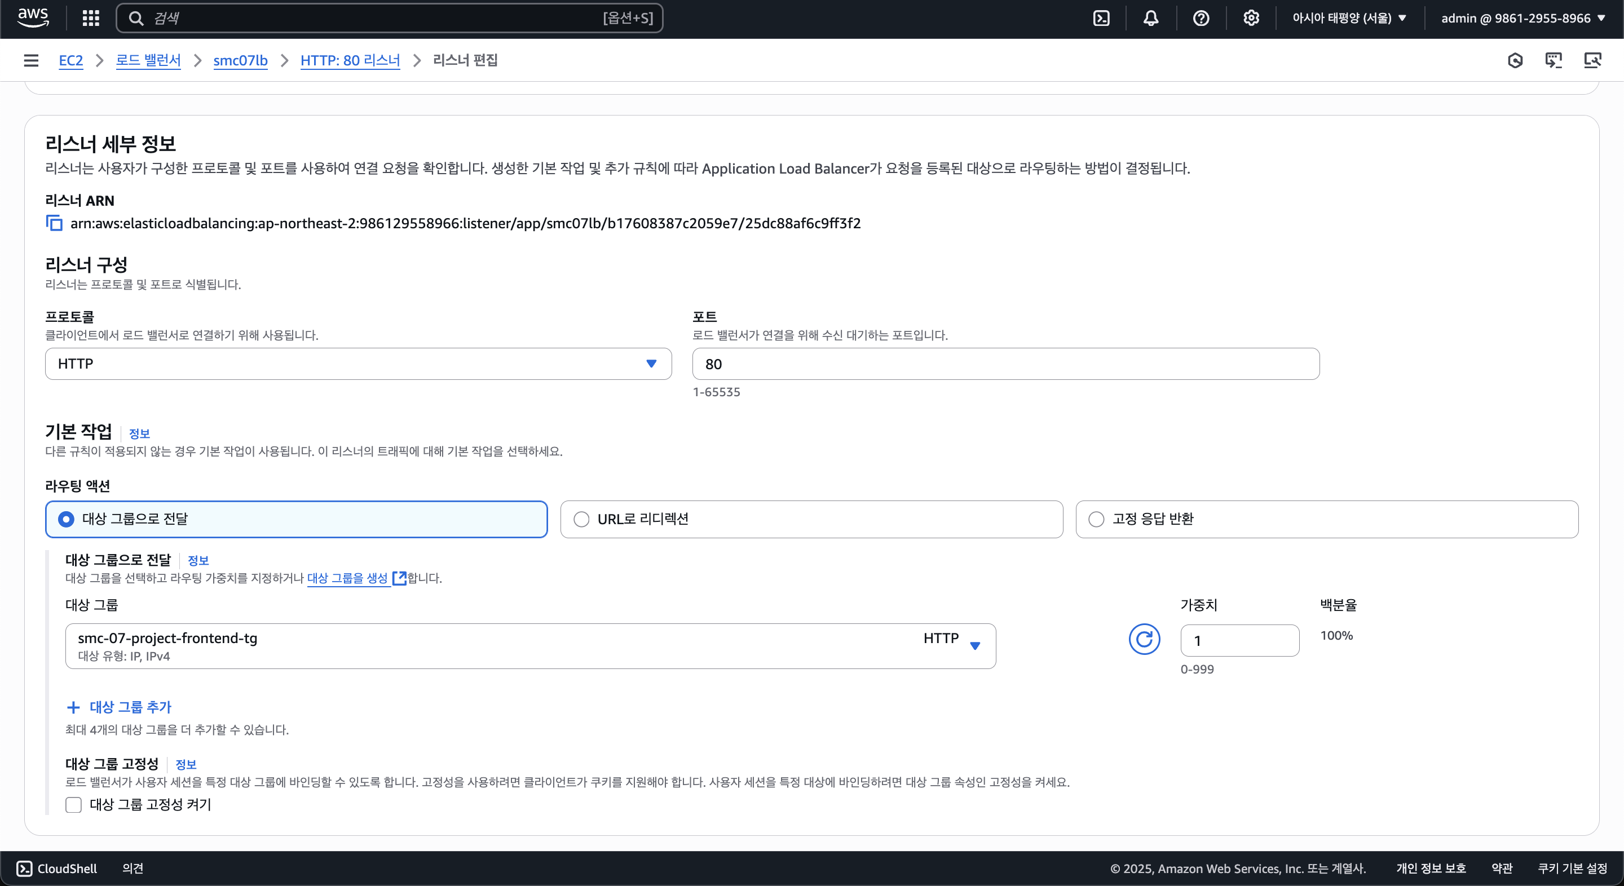Click the weight (가중치) input field
The width and height of the screenshot is (1624, 886).
(x=1239, y=640)
